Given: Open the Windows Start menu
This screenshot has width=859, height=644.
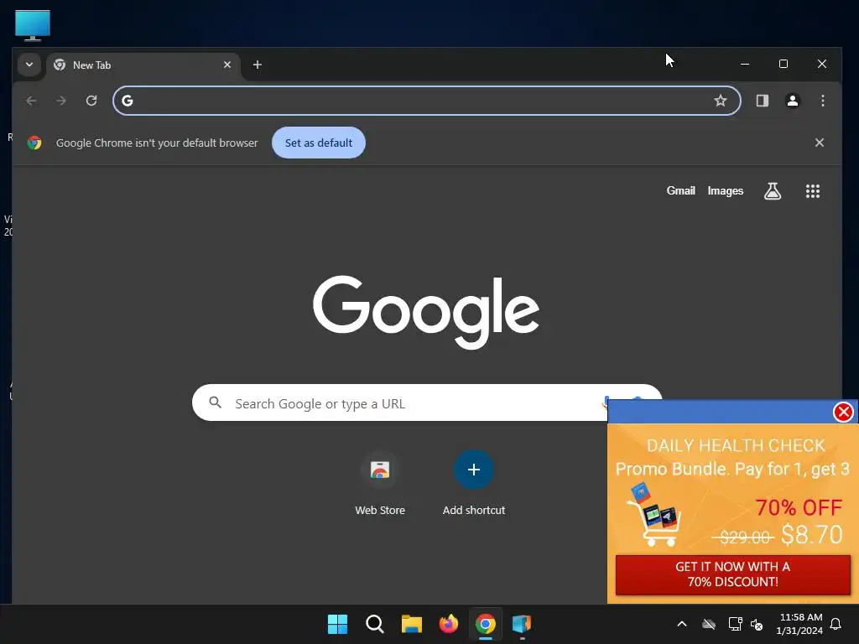Looking at the screenshot, I should pyautogui.click(x=337, y=624).
